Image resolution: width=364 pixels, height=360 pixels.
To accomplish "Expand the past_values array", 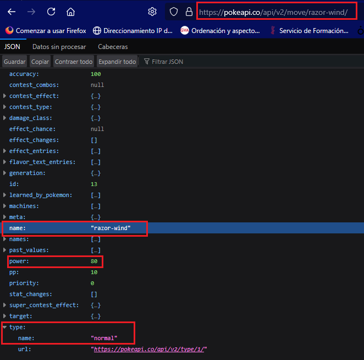I will pyautogui.click(x=4, y=250).
